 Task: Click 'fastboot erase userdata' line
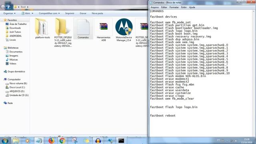(170, 90)
